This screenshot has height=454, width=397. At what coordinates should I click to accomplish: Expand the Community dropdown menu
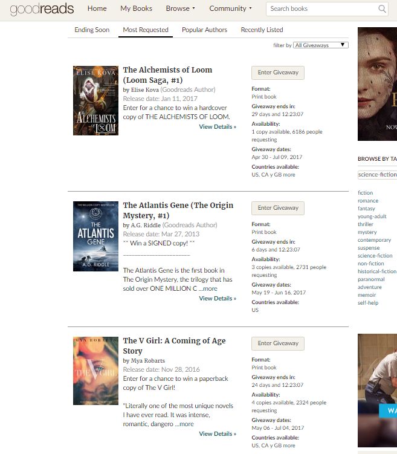coord(230,8)
